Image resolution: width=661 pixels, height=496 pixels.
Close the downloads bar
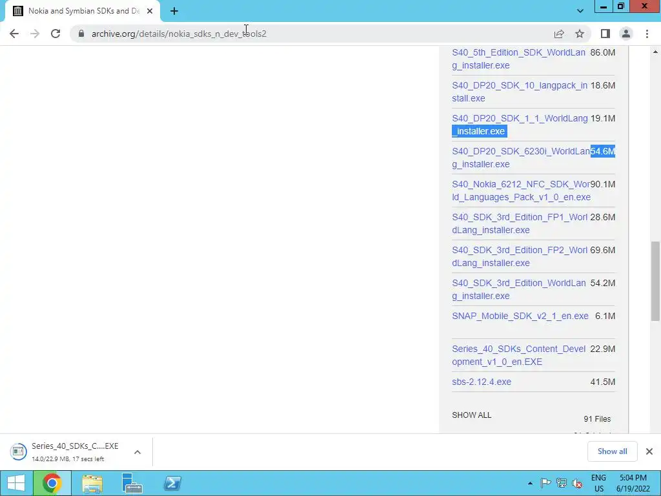coord(649,451)
